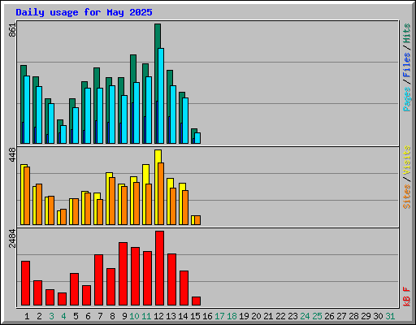Click the red KB bar for day 1

tap(25, 284)
